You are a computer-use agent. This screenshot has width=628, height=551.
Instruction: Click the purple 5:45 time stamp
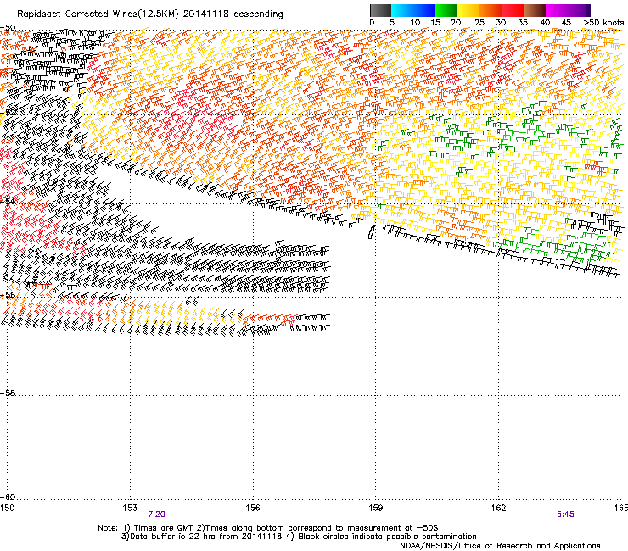coord(565,515)
